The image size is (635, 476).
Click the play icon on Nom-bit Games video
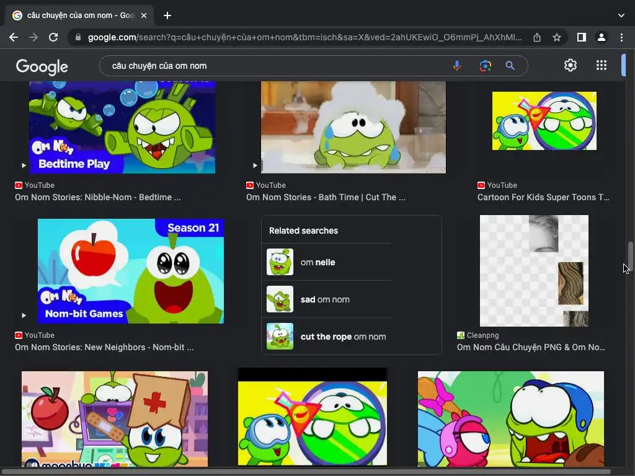coord(24,315)
